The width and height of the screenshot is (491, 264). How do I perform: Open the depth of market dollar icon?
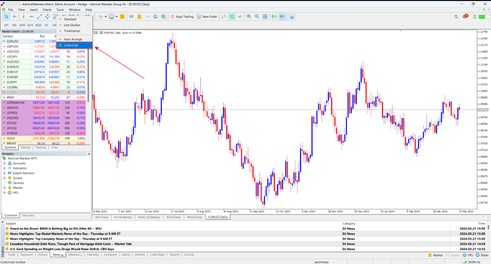(122, 17)
